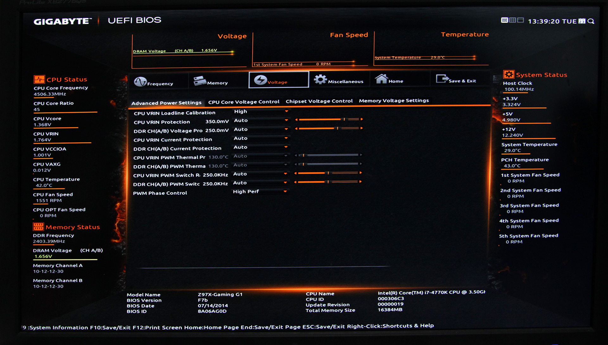This screenshot has height=345, width=608.
Task: Decrease CPU VRIN PWM Switch Rate arrow
Action: pos(295,173)
